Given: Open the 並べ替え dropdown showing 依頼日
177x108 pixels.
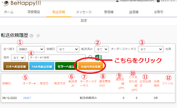Looking at the screenshot, I should point(31,49).
